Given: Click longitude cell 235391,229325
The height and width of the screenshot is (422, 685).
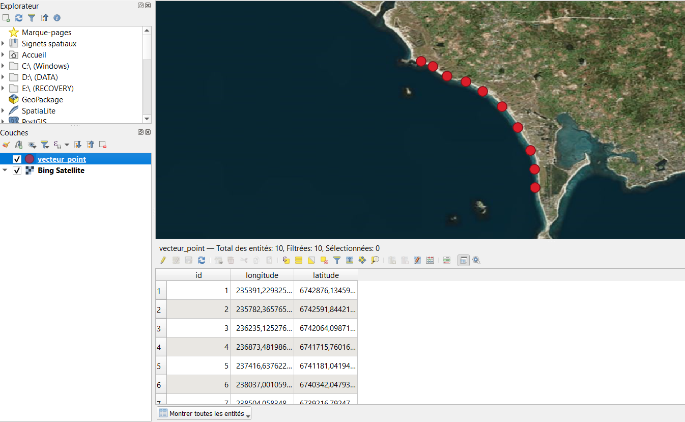Looking at the screenshot, I should point(262,291).
